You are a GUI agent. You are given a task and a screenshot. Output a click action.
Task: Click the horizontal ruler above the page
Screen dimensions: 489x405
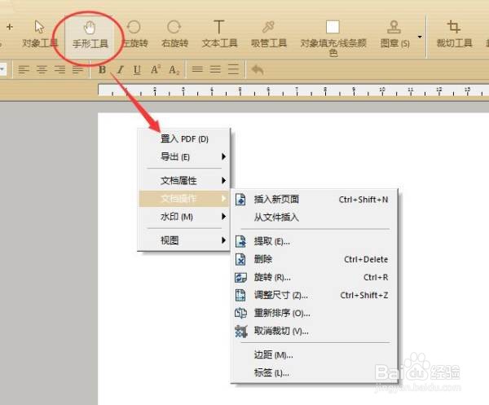293,90
